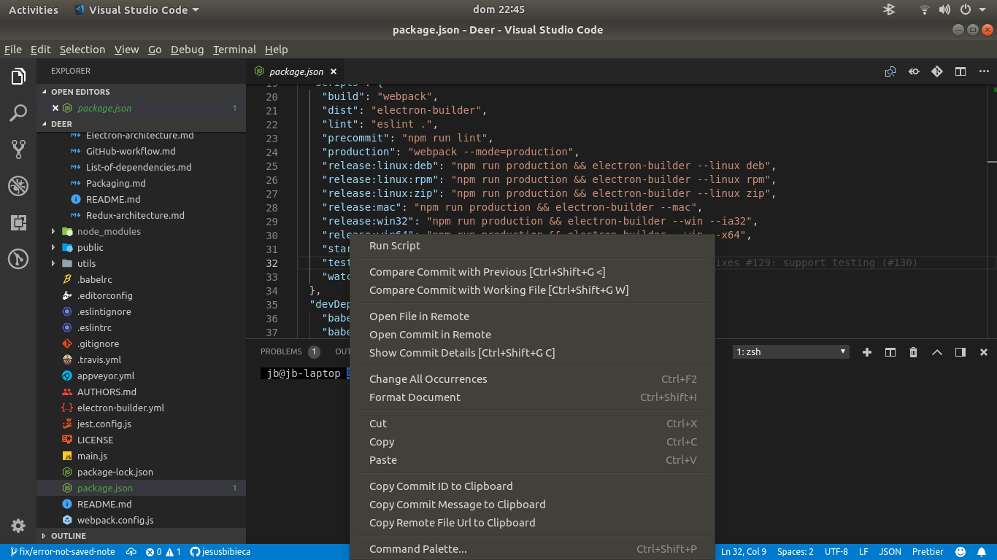
Task: Split the terminal panel
Action: [x=890, y=352]
